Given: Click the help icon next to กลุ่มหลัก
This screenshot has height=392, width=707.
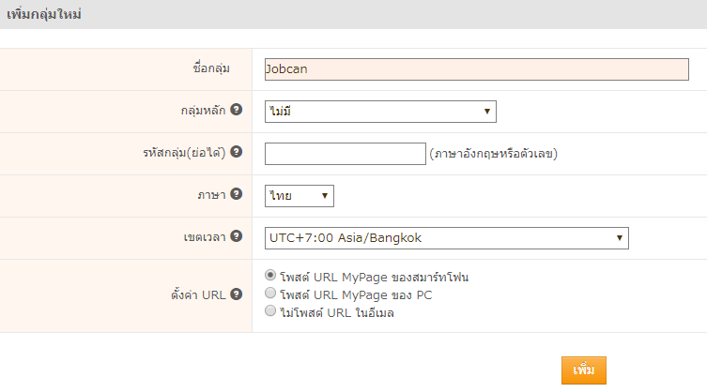Looking at the screenshot, I should (x=237, y=110).
